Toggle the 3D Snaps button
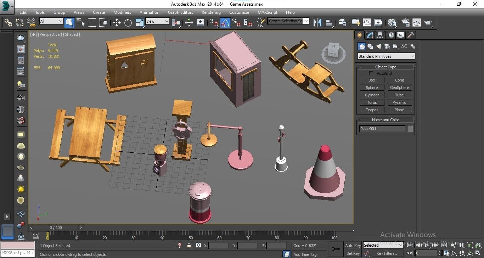This screenshot has width=484, height=258. click(x=214, y=23)
